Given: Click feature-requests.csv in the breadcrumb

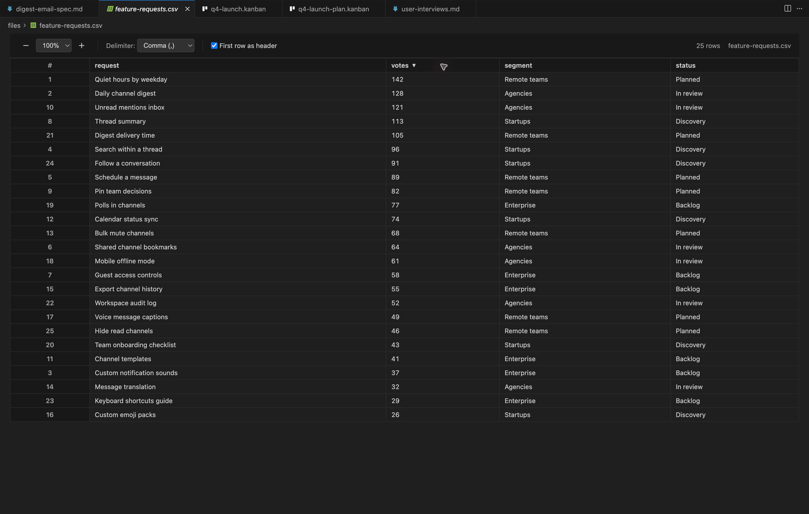Looking at the screenshot, I should [x=71, y=25].
